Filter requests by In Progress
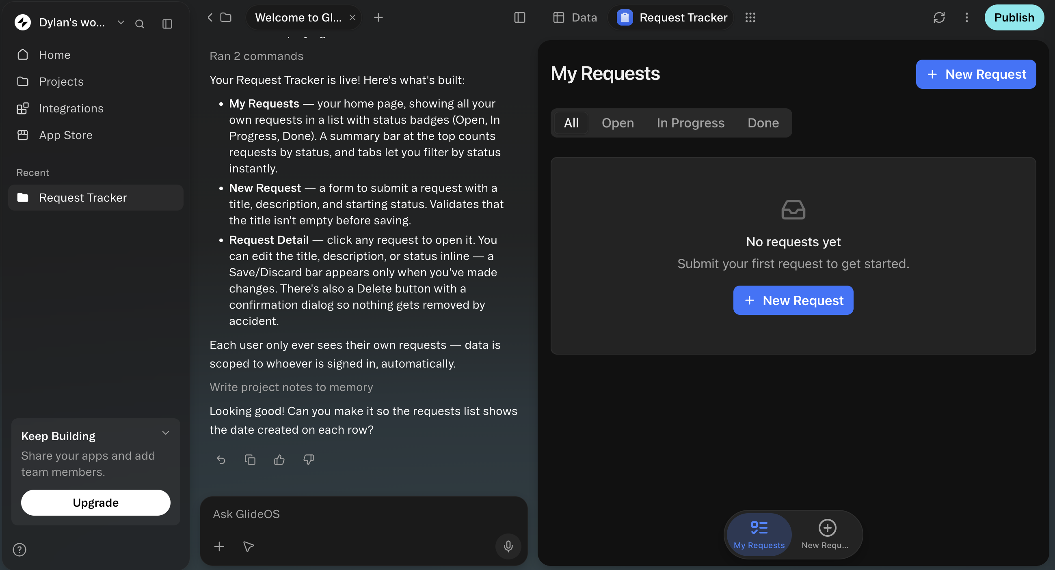 click(690, 123)
